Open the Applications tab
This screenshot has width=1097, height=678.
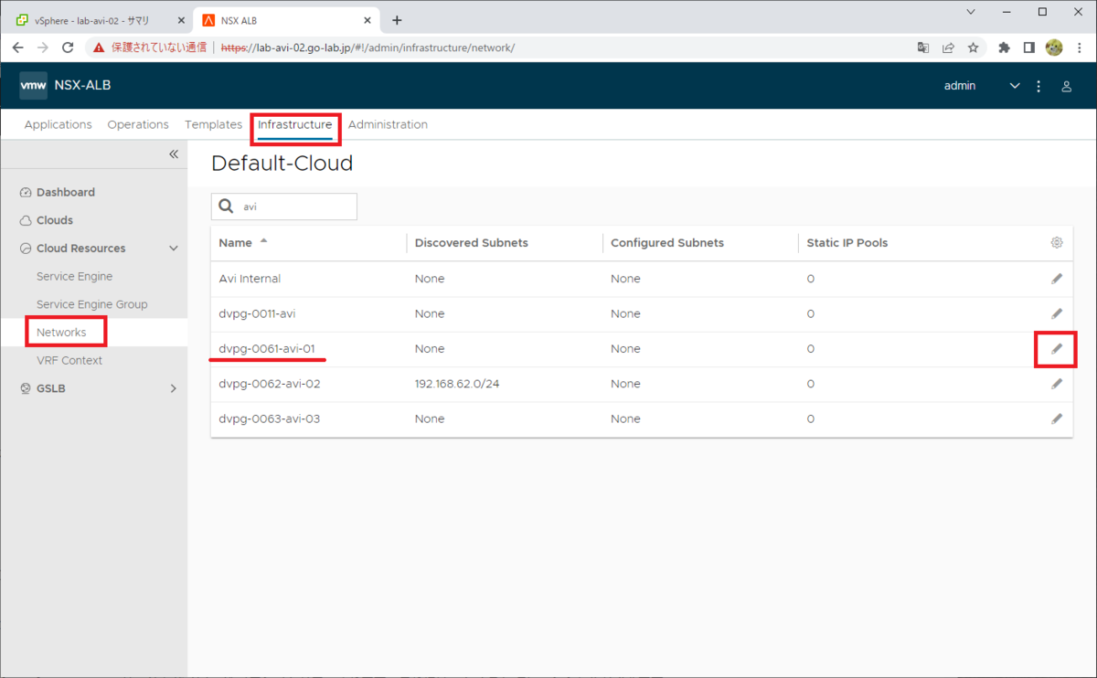[x=59, y=124]
